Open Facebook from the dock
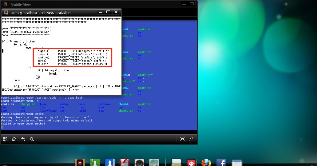Image resolution: width=317 pixels, height=166 pixels. pyautogui.click(x=221, y=163)
